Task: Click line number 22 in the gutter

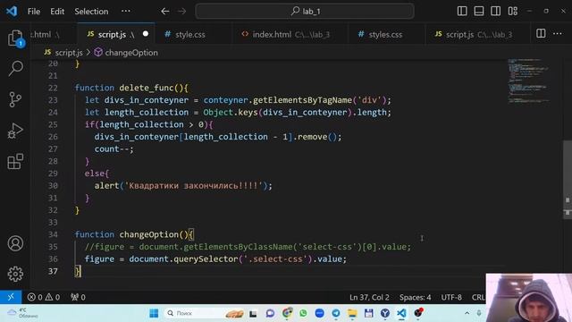Action: [x=53, y=88]
